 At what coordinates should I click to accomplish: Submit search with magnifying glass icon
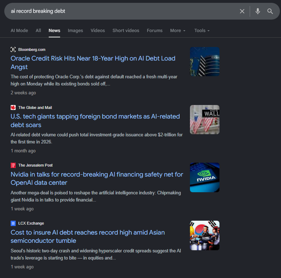[x=270, y=11]
